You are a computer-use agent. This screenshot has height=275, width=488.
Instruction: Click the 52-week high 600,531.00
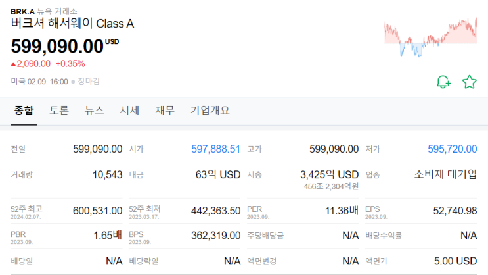pos(97,211)
